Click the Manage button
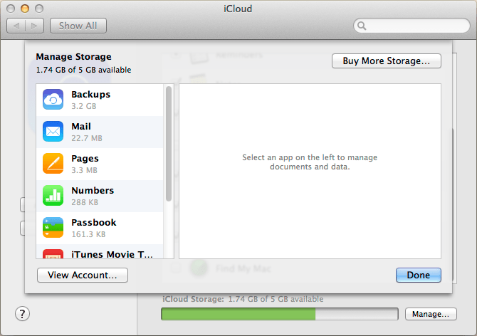Image resolution: width=477 pixels, height=336 pixels. tap(431, 314)
